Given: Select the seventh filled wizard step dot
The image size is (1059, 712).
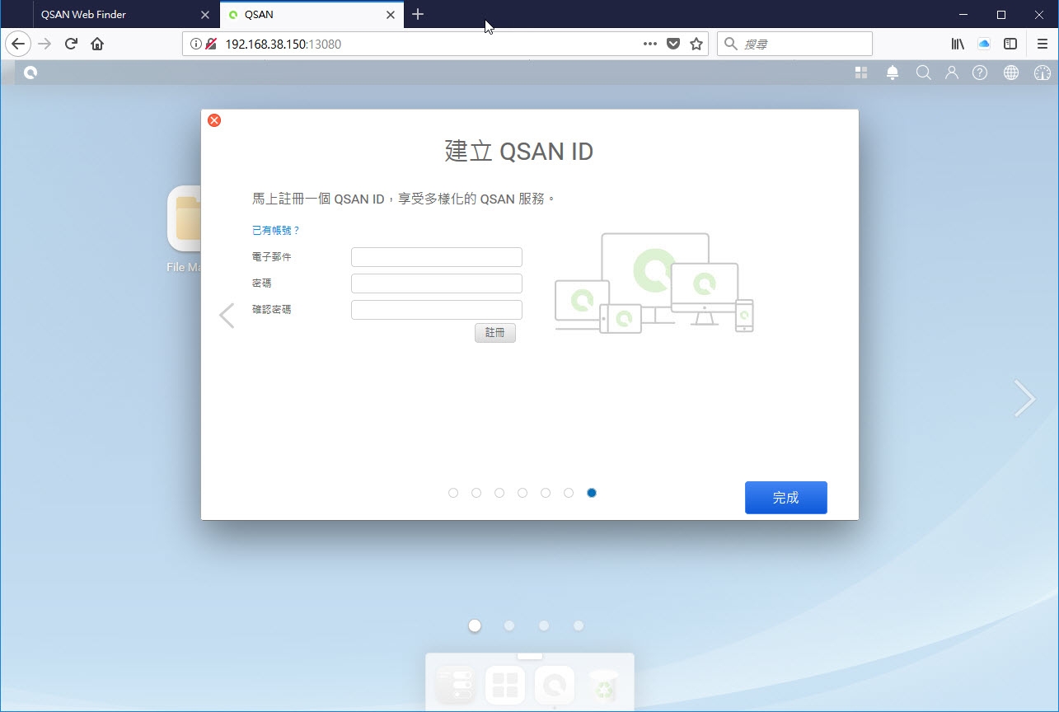Looking at the screenshot, I should (592, 493).
